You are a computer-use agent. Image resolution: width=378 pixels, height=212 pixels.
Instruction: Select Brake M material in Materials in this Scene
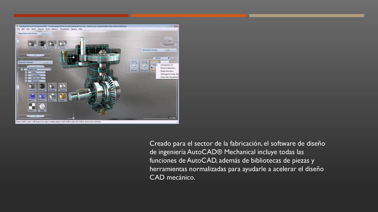[x=42, y=44]
